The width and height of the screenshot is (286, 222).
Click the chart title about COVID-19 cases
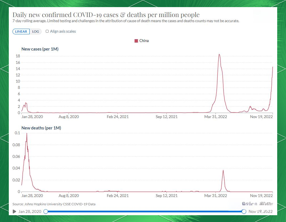coord(106,15)
